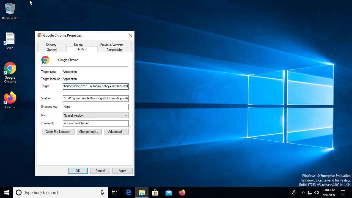Click the Change Icon button

pos(89,132)
